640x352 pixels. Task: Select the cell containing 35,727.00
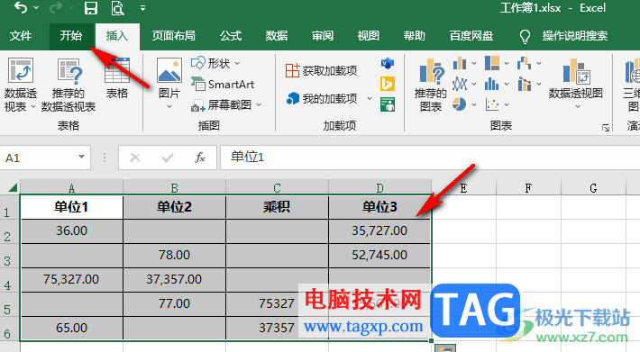(x=379, y=231)
